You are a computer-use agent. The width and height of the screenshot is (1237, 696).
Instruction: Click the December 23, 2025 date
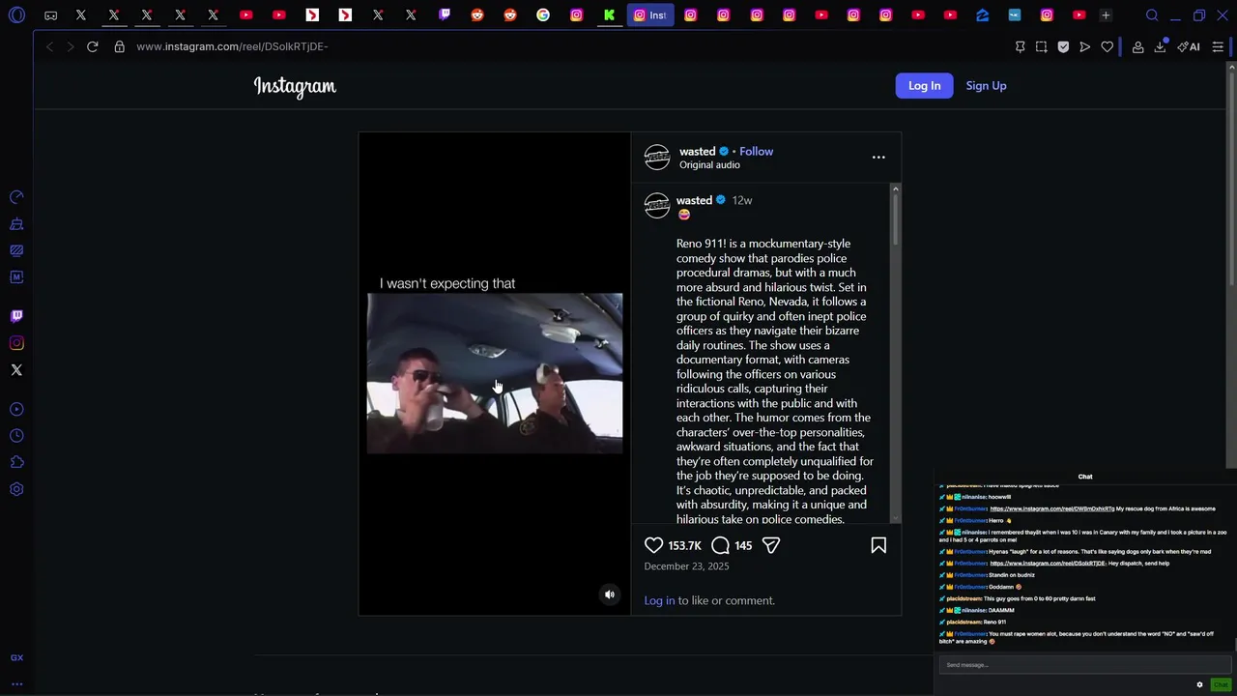coord(686,566)
